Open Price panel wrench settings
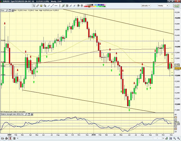181x141 pixels. click(7, 10)
